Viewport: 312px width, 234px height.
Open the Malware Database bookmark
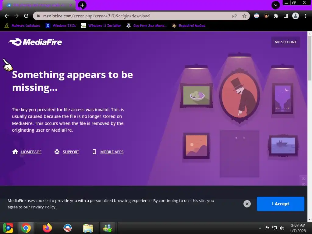point(22,26)
